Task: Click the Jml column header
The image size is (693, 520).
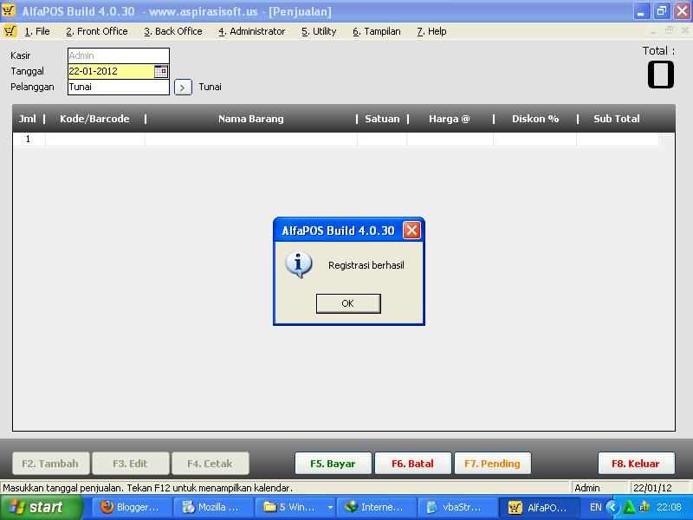Action: 28,119
